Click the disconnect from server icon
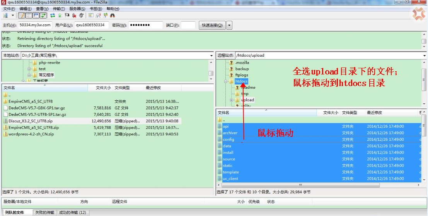Screen dimensions: 428x216 74,15
